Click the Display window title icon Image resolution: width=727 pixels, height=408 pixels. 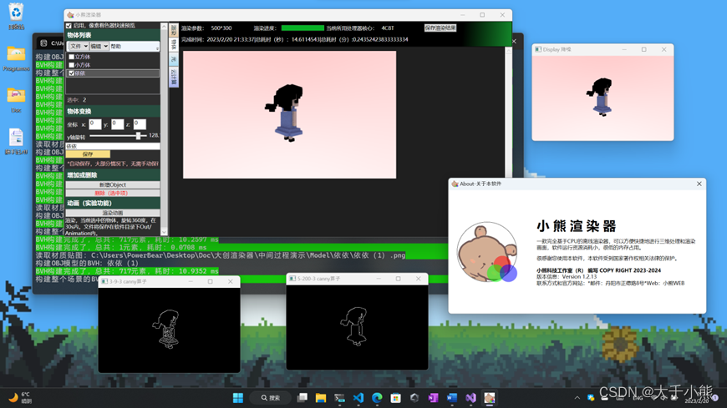tap(538, 49)
